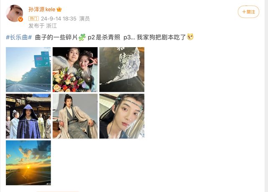Image resolution: width=268 pixels, height=192 pixels.
Task: Open the blue hooded cloak photo
Action: (x=28, y=116)
